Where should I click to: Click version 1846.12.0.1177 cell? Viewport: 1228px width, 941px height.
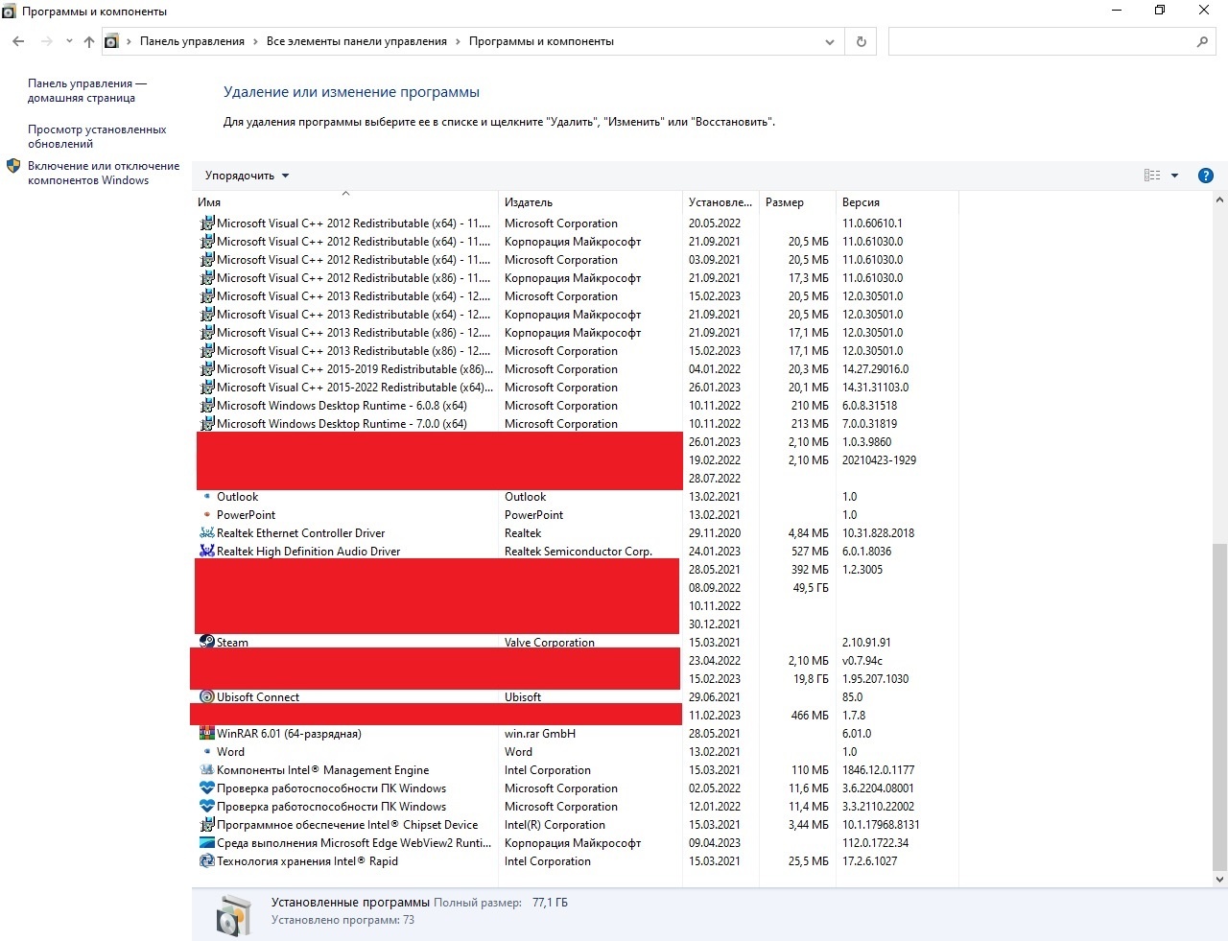tap(879, 770)
